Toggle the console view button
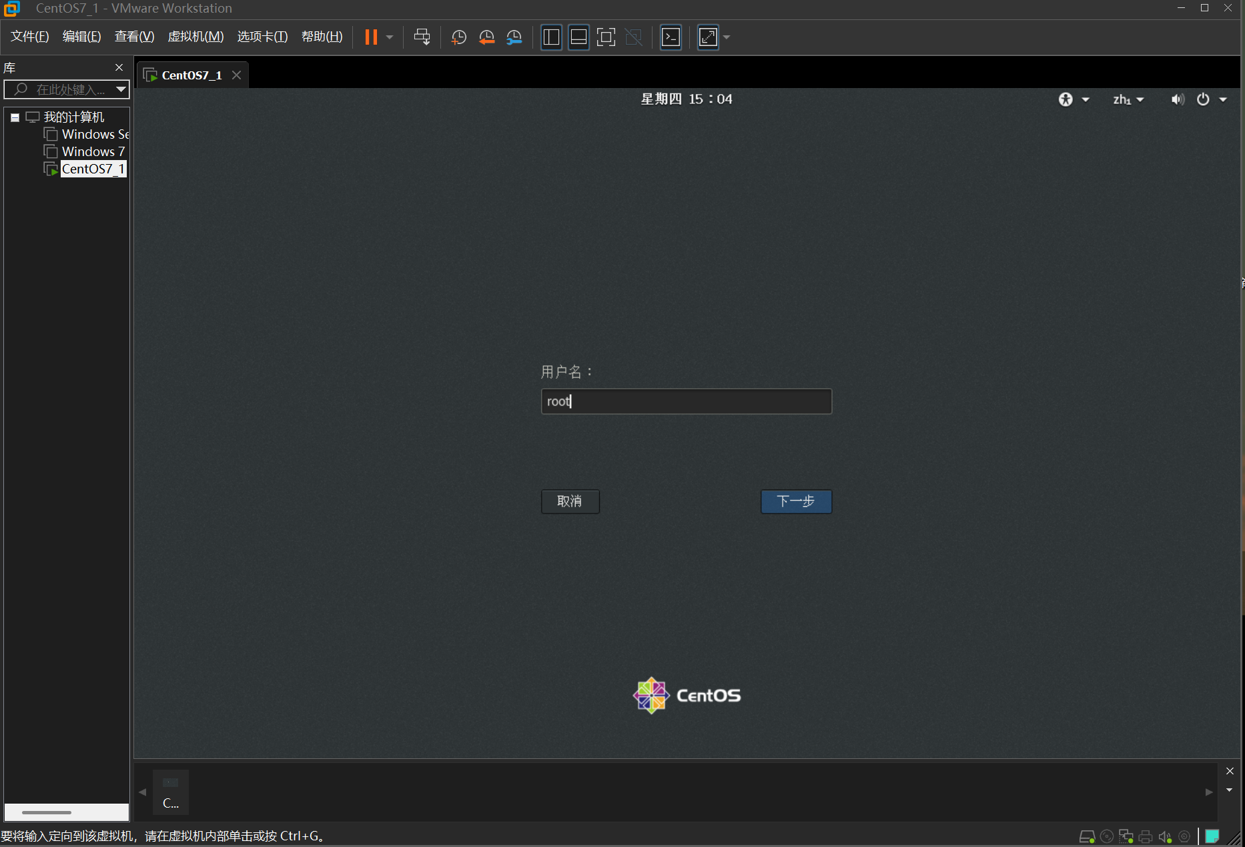The height and width of the screenshot is (847, 1245). tap(671, 37)
